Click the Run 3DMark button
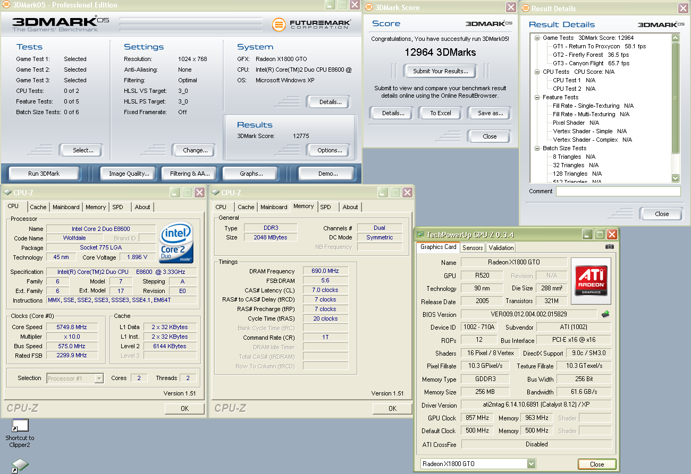 pyautogui.click(x=44, y=174)
